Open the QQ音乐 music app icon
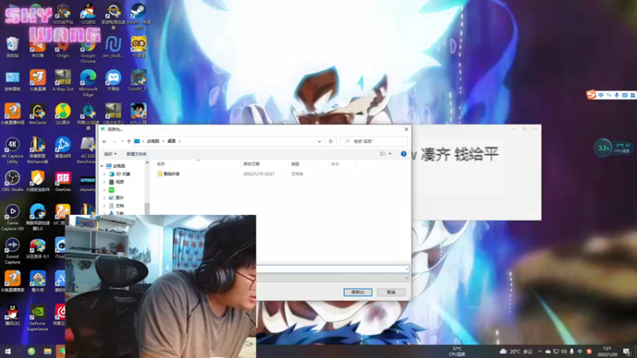 coord(63,114)
